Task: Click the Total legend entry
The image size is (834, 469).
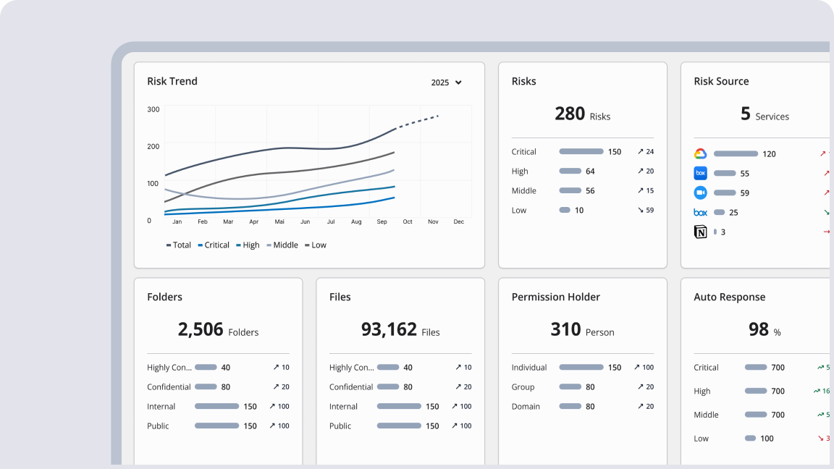Action: click(x=179, y=245)
